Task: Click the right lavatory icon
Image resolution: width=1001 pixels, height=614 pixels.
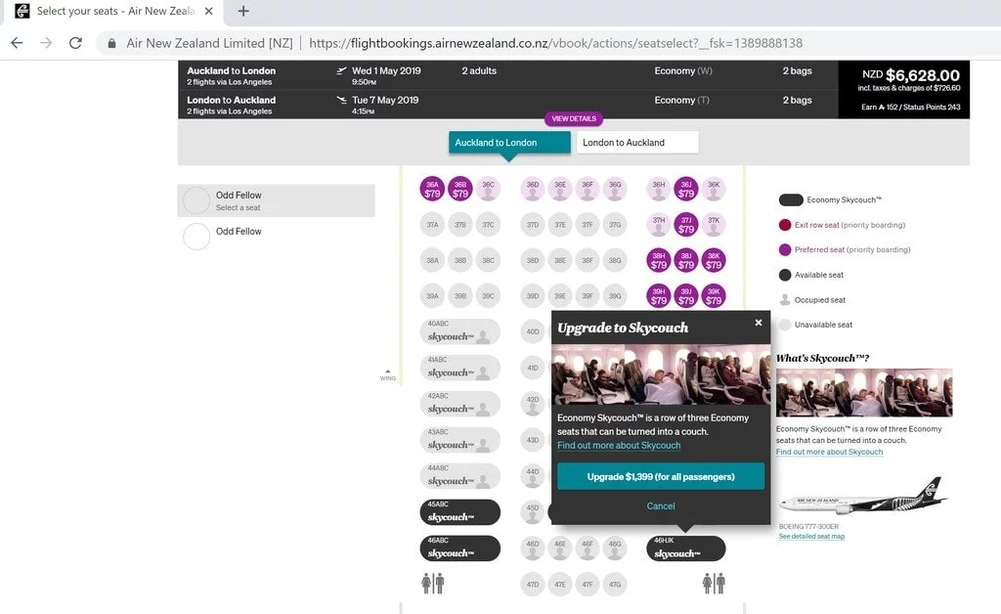Action: (x=714, y=583)
